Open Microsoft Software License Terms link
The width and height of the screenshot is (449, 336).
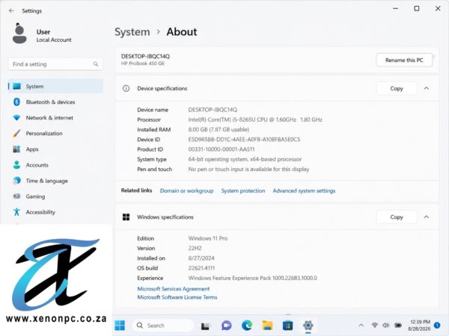pyautogui.click(x=177, y=297)
